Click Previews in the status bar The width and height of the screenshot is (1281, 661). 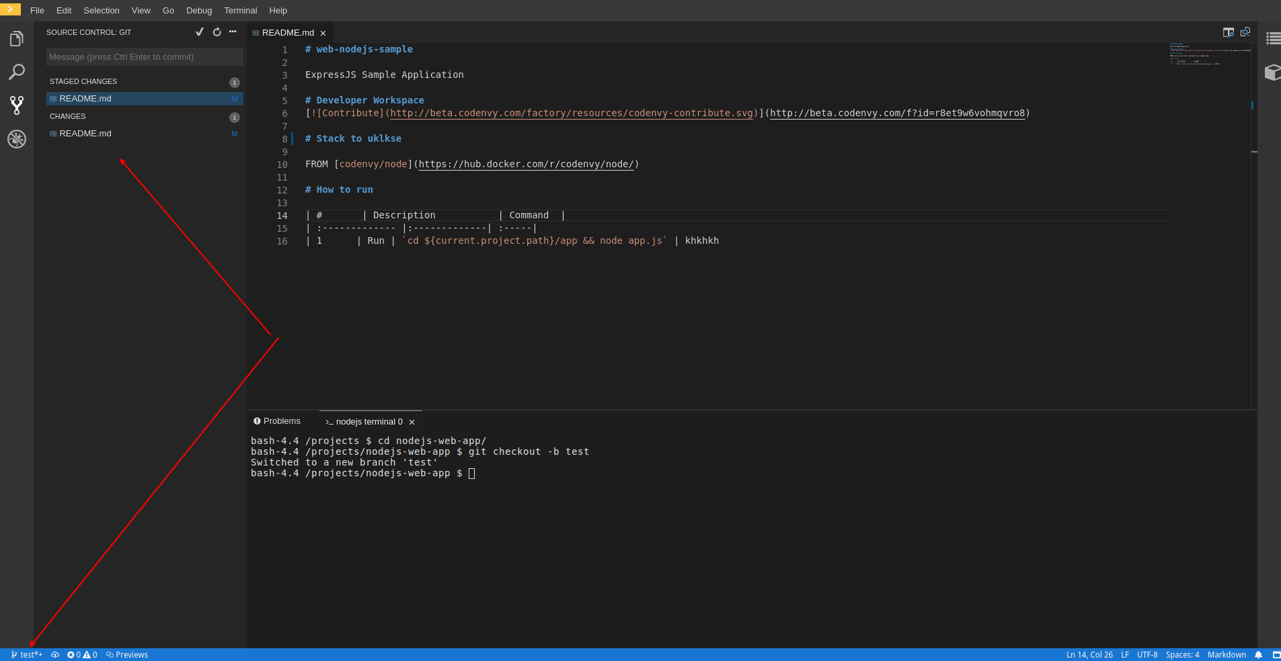click(126, 655)
